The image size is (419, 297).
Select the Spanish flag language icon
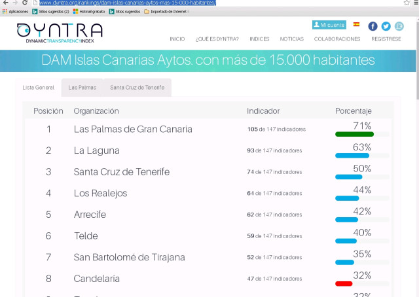356,24
